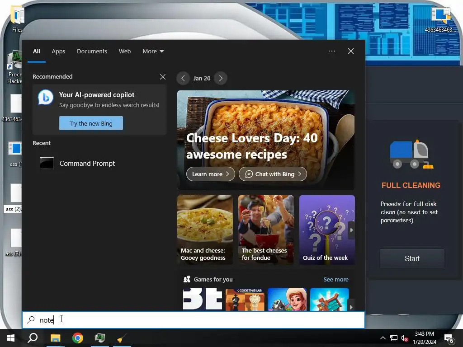Click Learn more on Cheese Lovers Day
The height and width of the screenshot is (347, 463).
[210, 174]
